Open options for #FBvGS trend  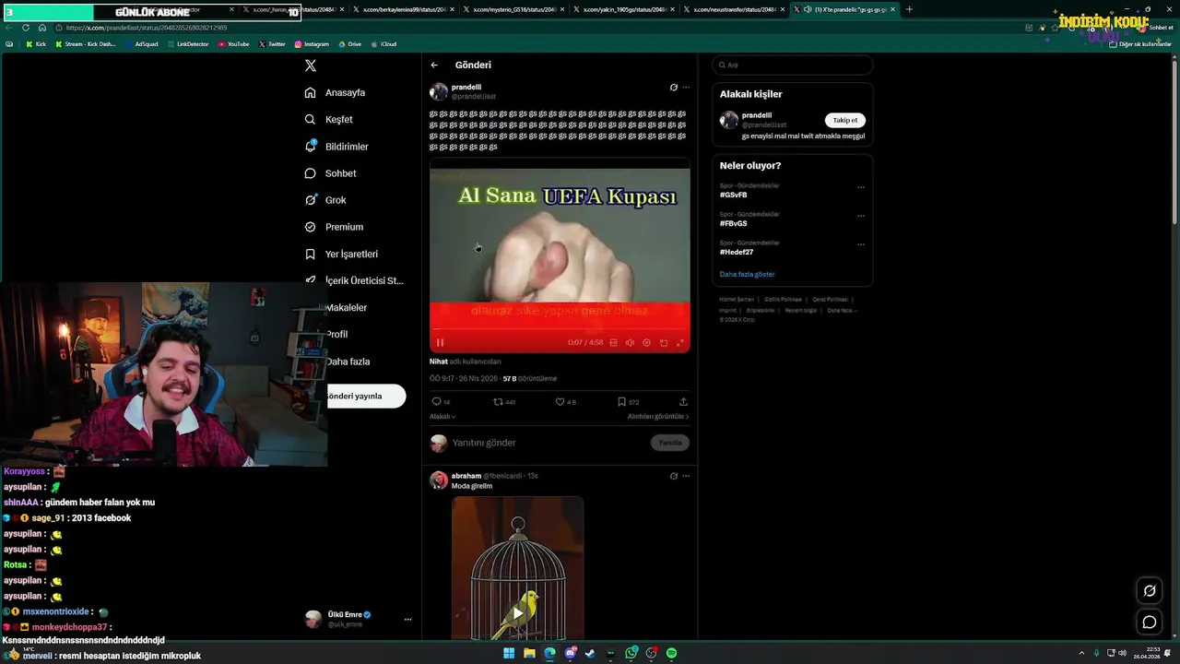click(861, 216)
